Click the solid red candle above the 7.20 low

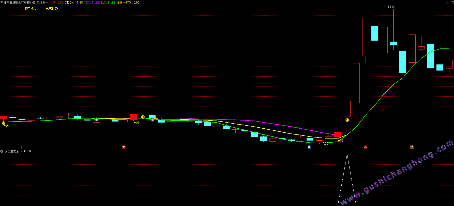pyautogui.click(x=338, y=134)
